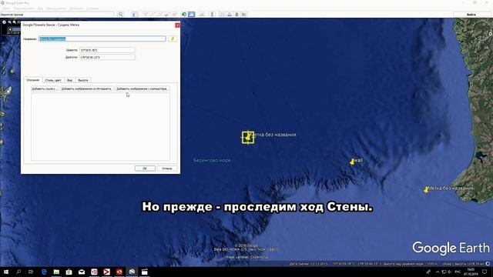
Task: Open Task View on the taskbar
Action: [x=31, y=272]
